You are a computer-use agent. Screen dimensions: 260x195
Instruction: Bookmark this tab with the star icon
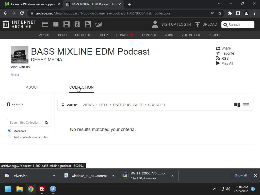tap(220, 13)
